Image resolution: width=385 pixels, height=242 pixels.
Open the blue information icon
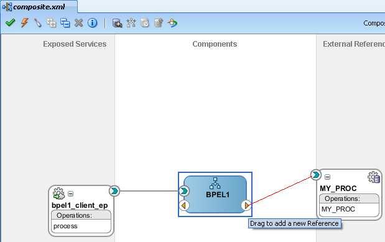tap(92, 23)
